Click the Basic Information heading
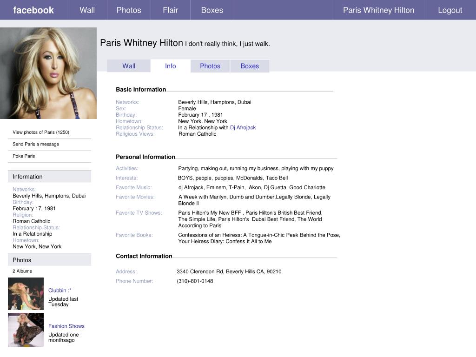 tap(141, 90)
